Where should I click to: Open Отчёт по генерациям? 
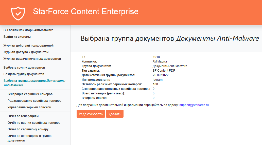[x=23, y=116]
